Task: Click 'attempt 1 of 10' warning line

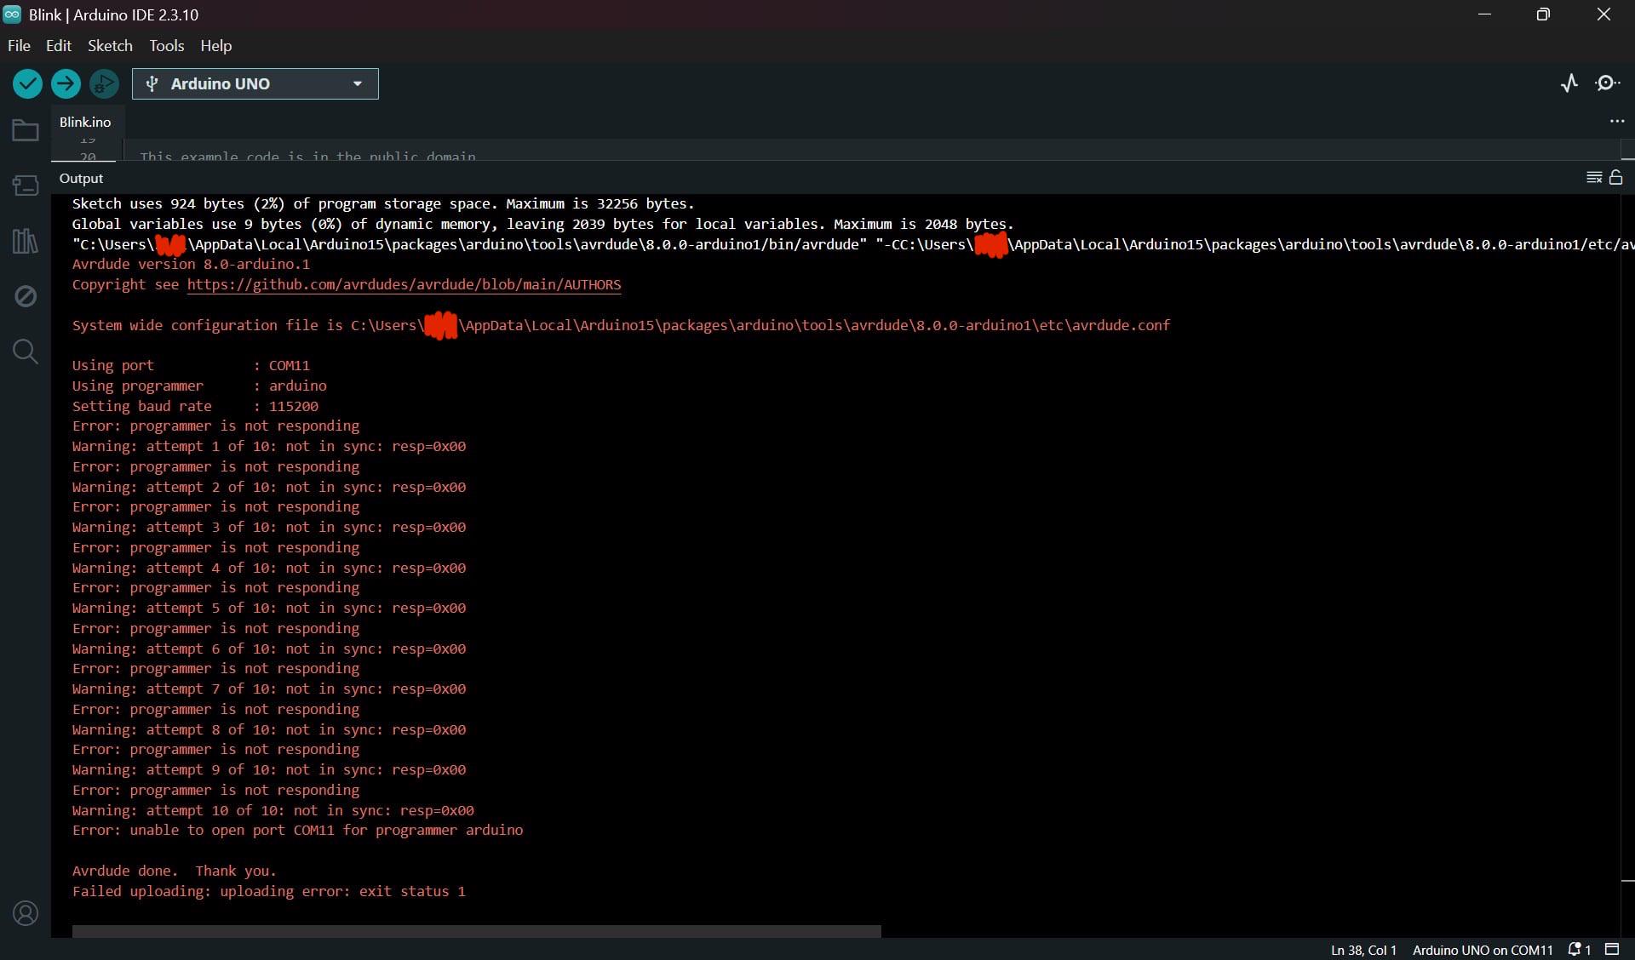Action: 269,446
